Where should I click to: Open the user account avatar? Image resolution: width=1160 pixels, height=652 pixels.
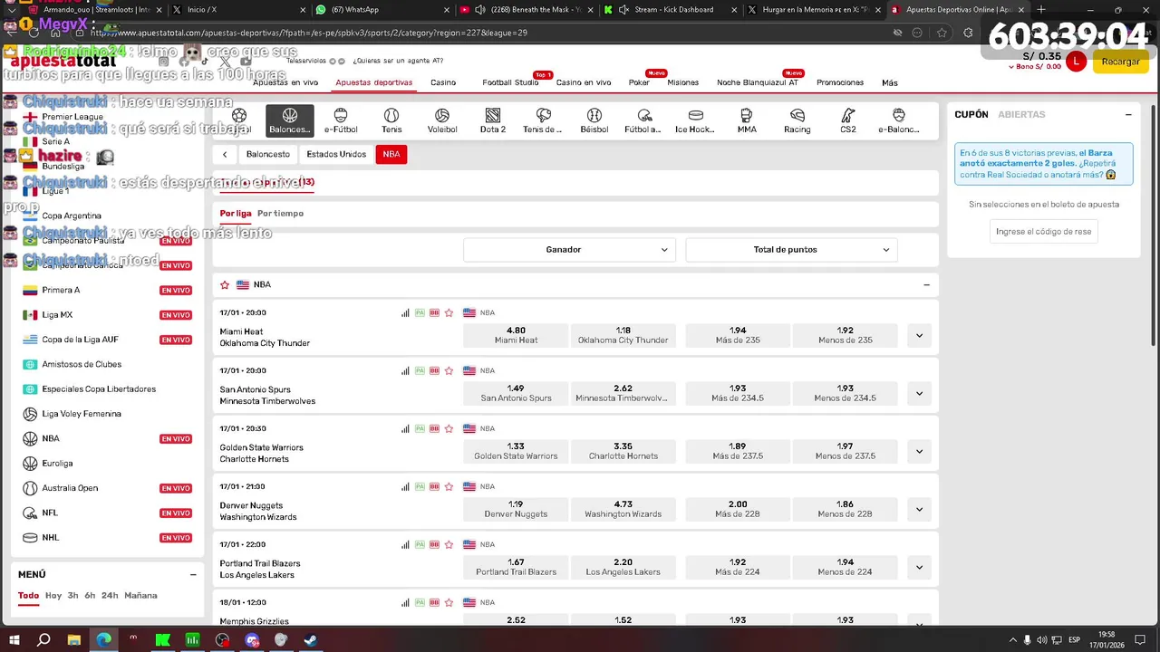(1076, 61)
